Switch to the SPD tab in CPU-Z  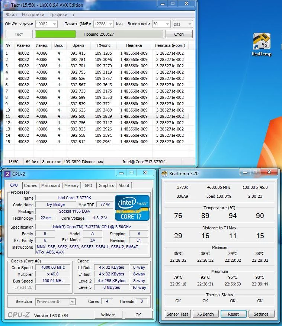tap(89, 185)
